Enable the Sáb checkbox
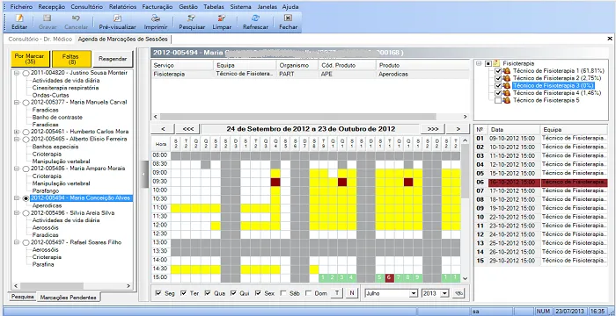Image resolution: width=616 pixels, height=316 pixels. tap(282, 293)
